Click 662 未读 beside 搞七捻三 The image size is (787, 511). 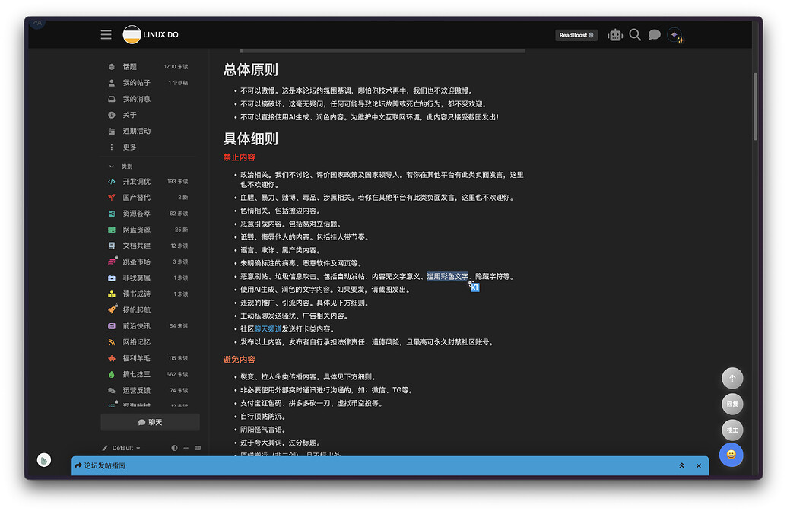pos(177,374)
